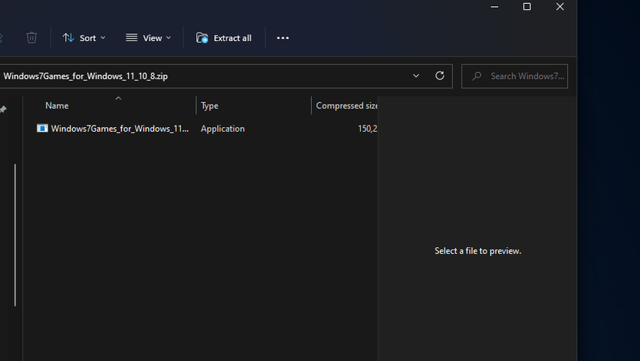The width and height of the screenshot is (640, 361).
Task: Open the View layout menu
Action: 148,38
